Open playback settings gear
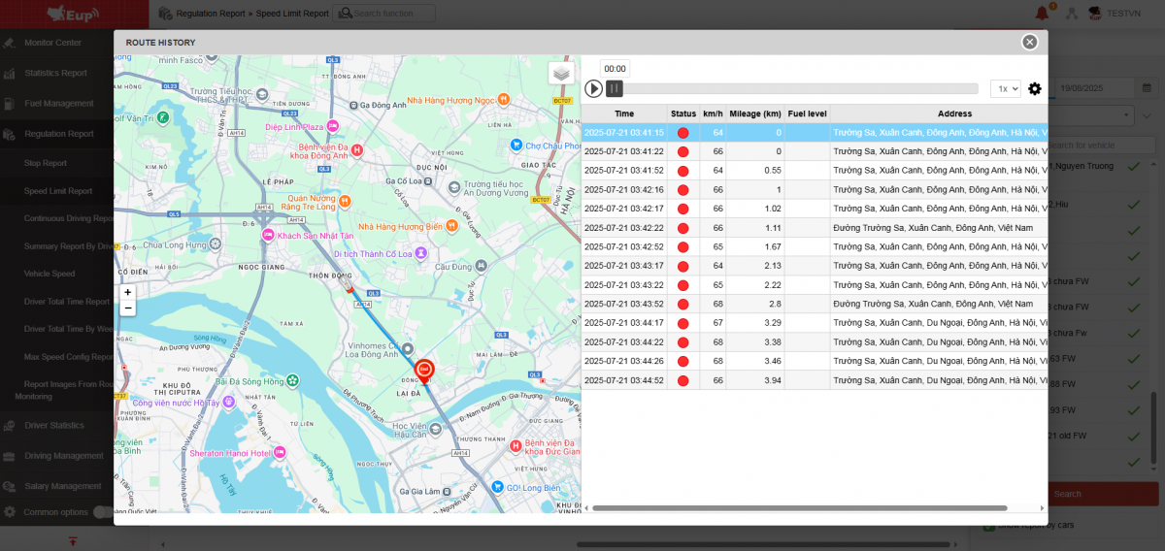The height and width of the screenshot is (551, 1165). pos(1035,88)
